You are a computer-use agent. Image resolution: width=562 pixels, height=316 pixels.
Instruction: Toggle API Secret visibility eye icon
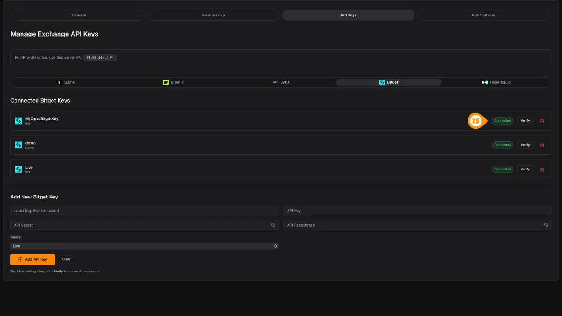coord(273,225)
